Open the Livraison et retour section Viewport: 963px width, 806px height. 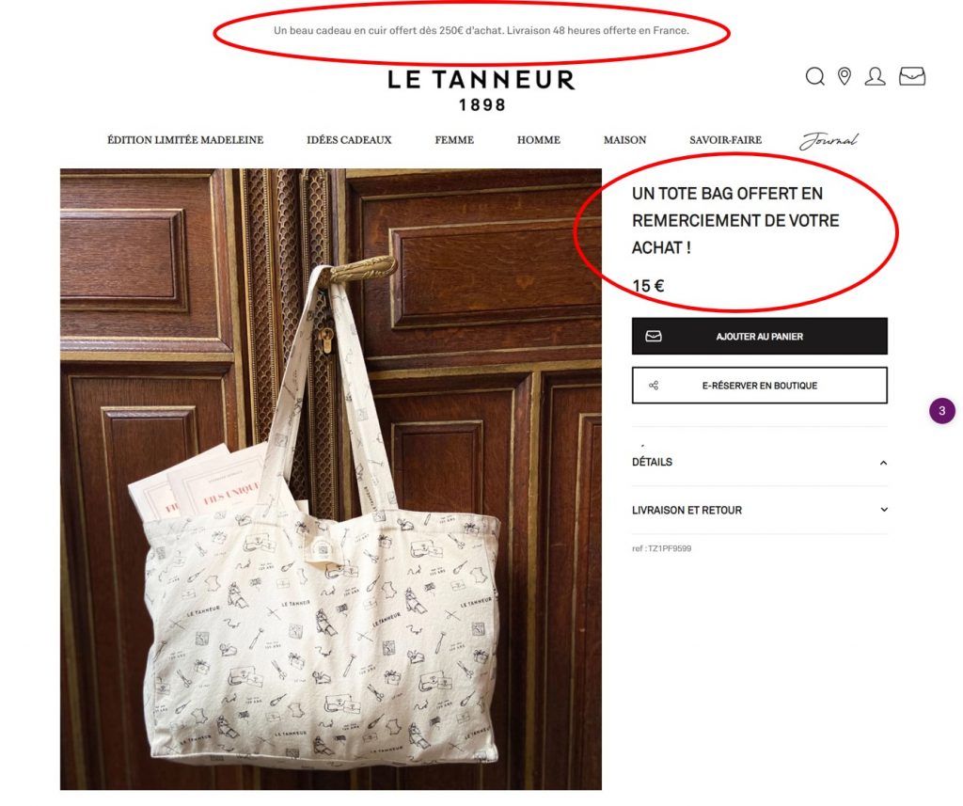click(x=760, y=510)
